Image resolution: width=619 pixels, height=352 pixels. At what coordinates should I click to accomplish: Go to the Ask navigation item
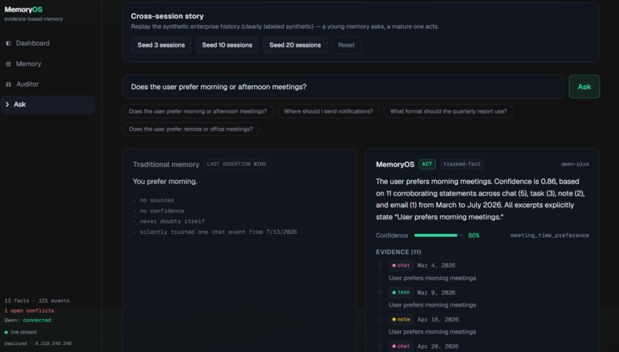click(x=48, y=104)
